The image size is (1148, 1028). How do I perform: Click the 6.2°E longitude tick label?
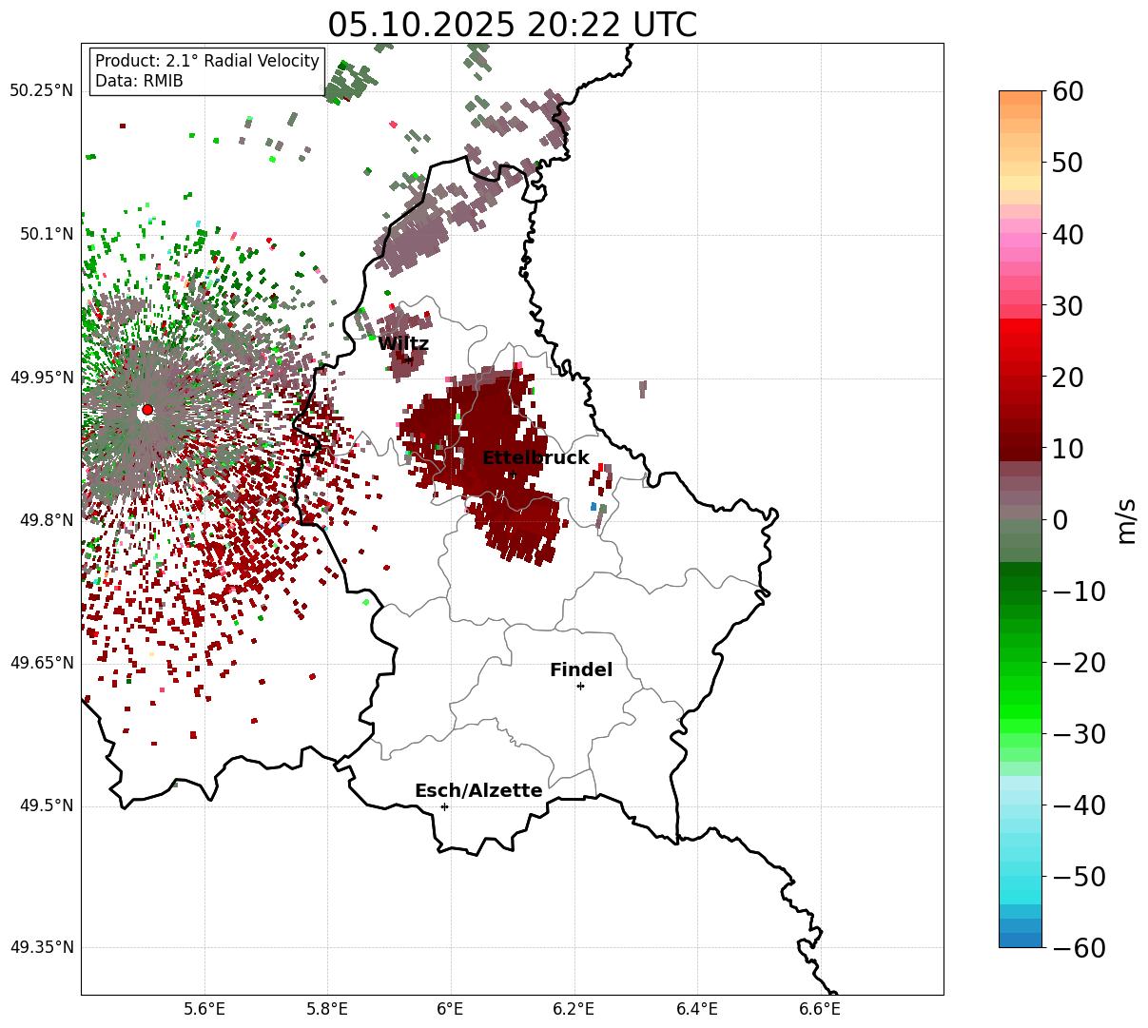tap(574, 1008)
